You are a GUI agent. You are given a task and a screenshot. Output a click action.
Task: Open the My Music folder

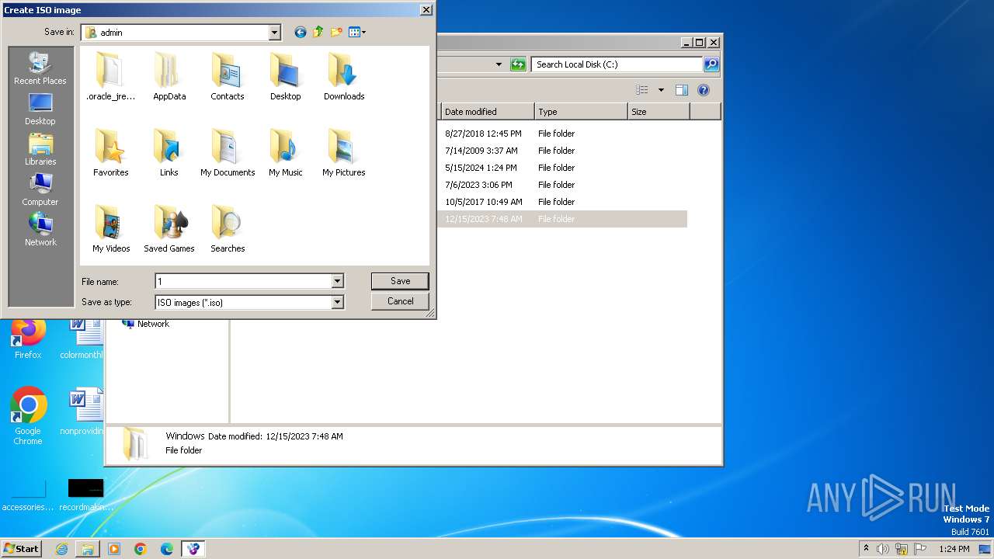286,153
